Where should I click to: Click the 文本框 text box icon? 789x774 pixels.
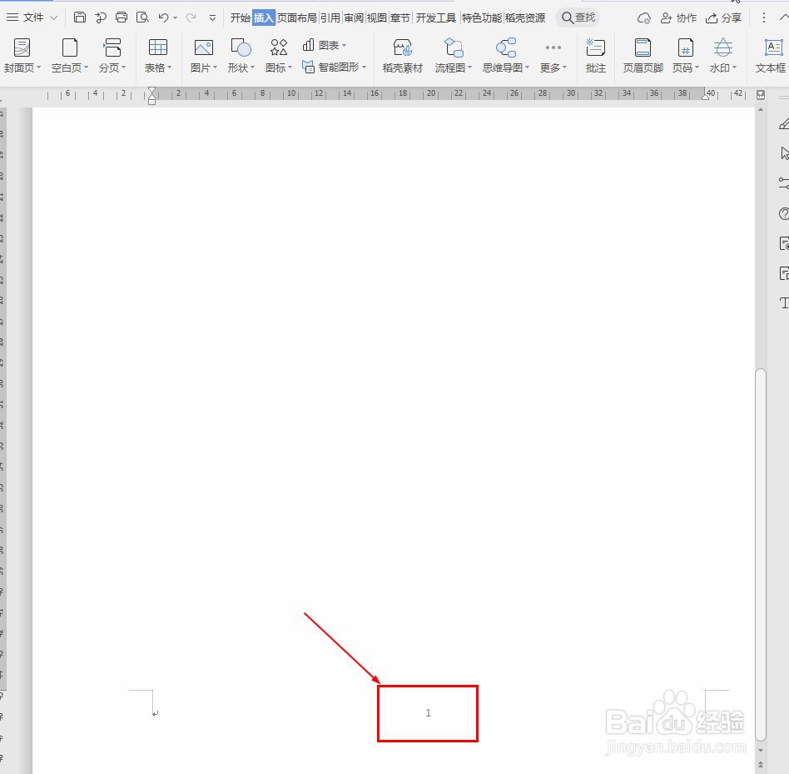pyautogui.click(x=773, y=47)
